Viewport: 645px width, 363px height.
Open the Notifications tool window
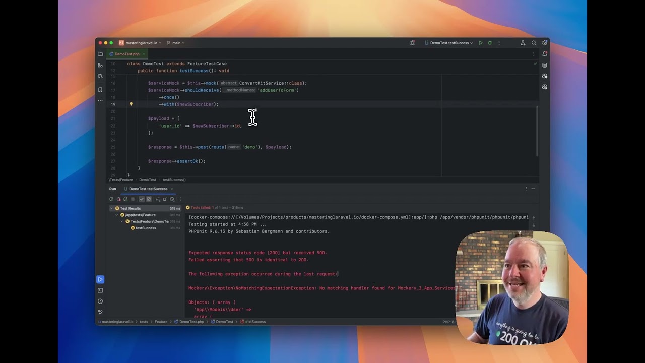click(x=545, y=54)
